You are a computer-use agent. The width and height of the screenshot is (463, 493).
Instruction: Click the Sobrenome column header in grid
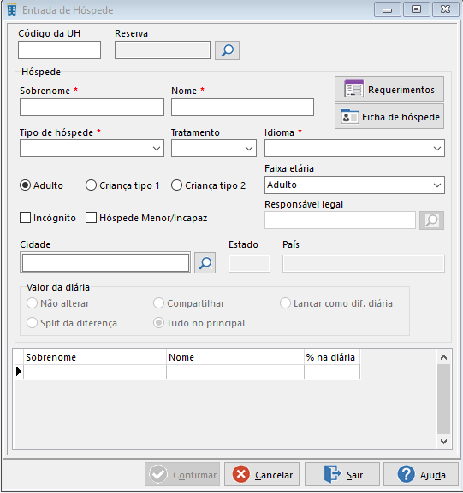[95, 357]
